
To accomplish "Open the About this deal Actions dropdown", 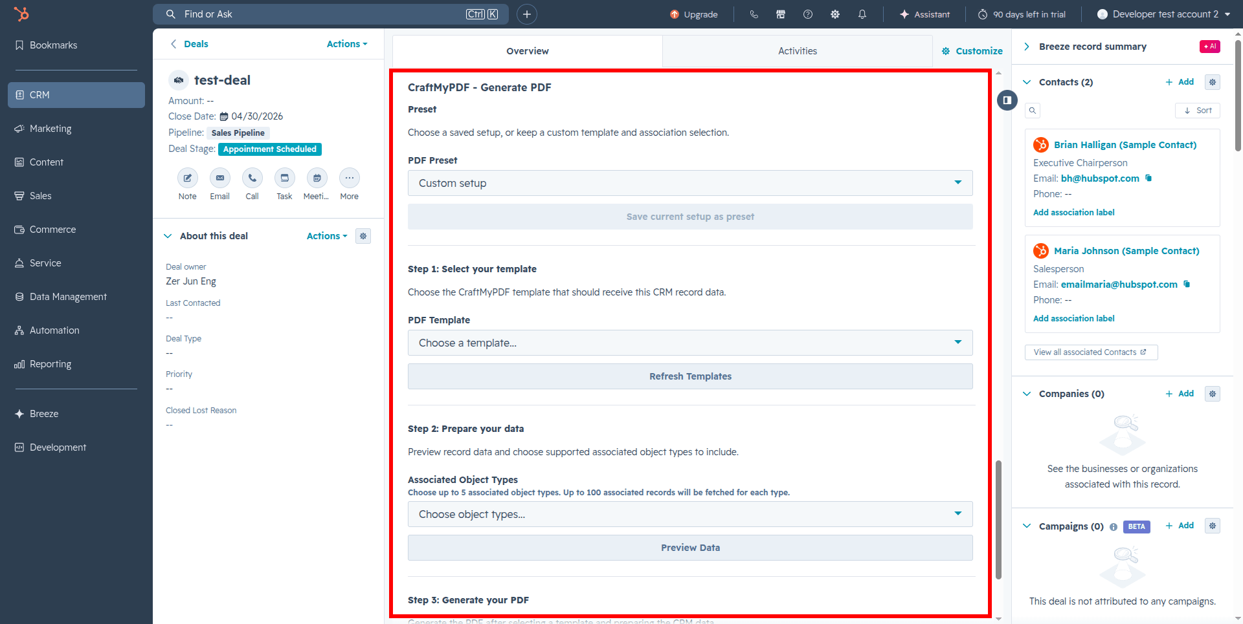I will pos(327,236).
